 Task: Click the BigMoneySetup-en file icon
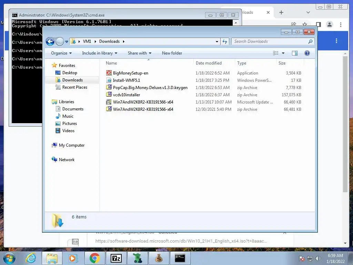(x=109, y=73)
